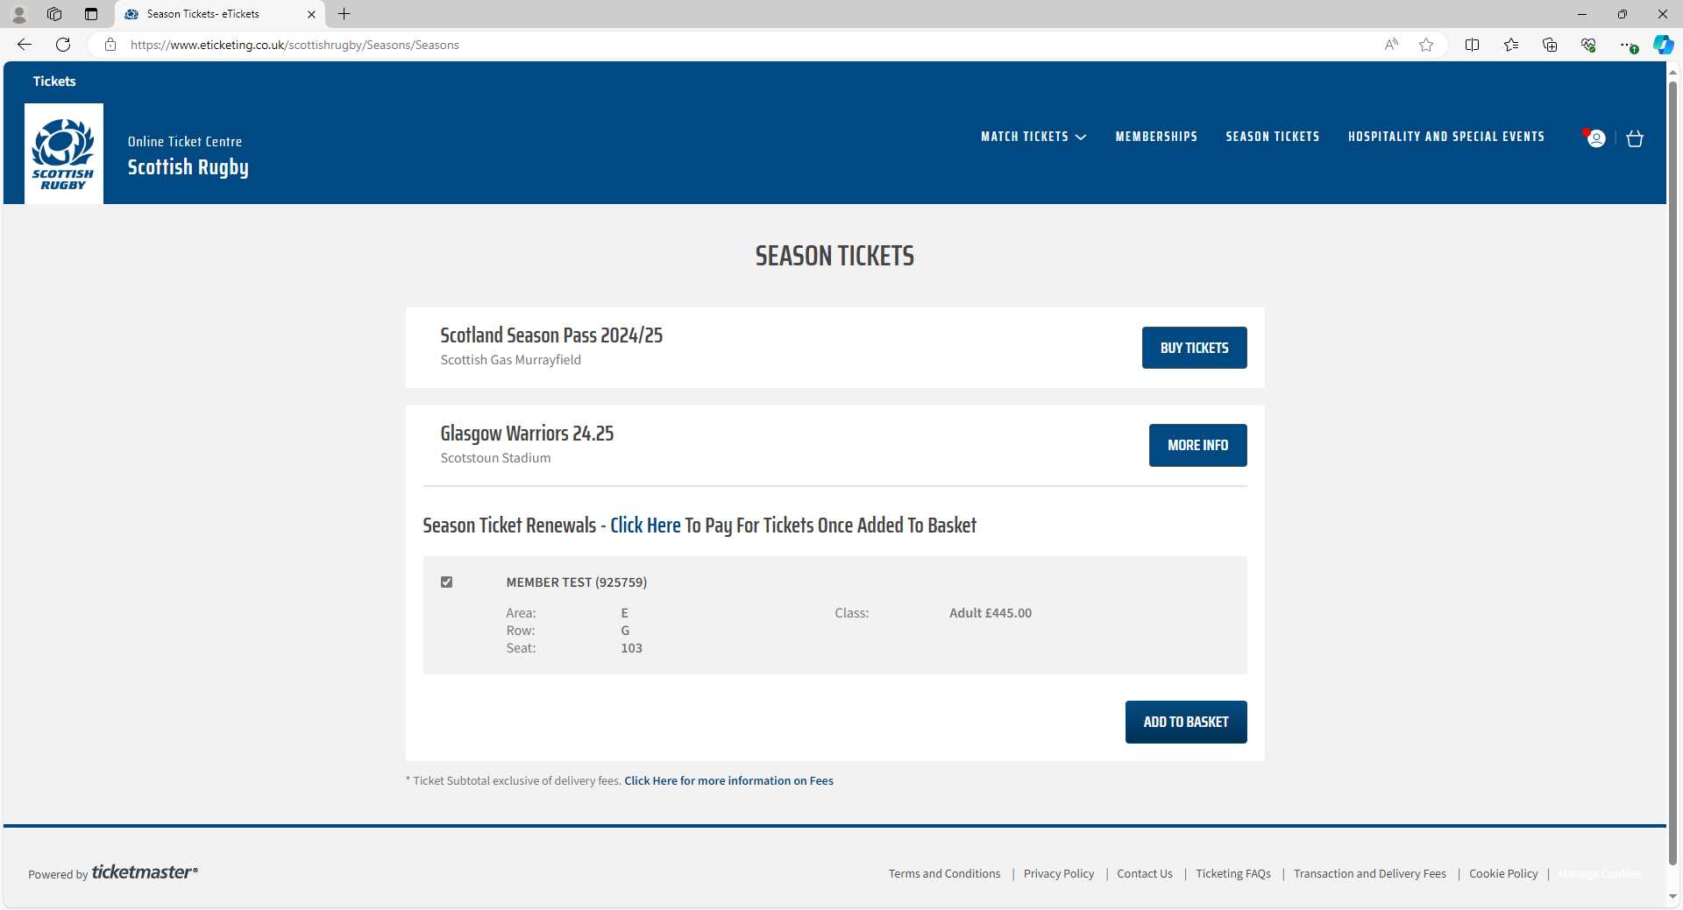
Task: Click Scotstoun Stadium venue text
Action: click(x=495, y=458)
